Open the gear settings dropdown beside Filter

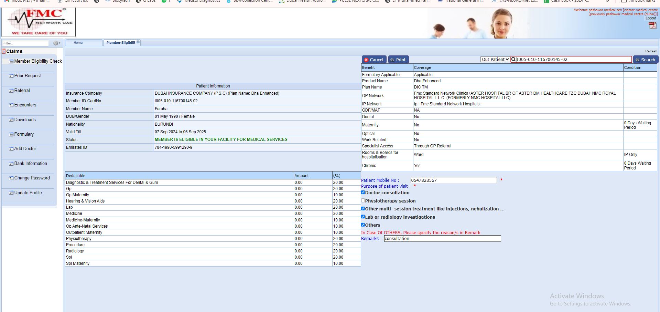pyautogui.click(x=56, y=43)
